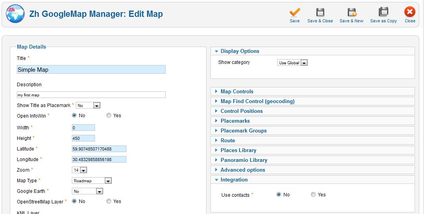
Task: Click the Save & Close floppy icon
Action: click(320, 12)
